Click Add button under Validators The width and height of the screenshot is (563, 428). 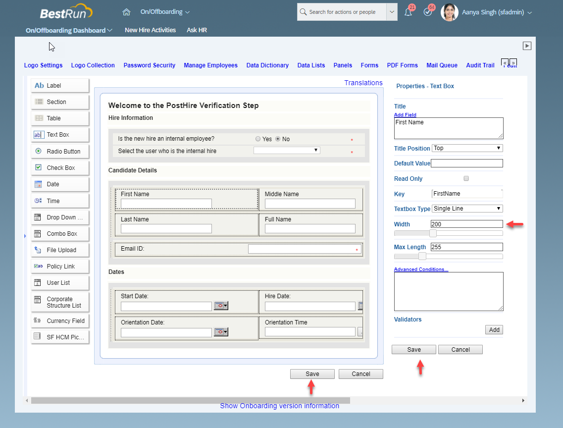click(494, 329)
